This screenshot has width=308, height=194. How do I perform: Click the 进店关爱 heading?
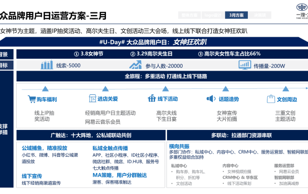coord(108,99)
